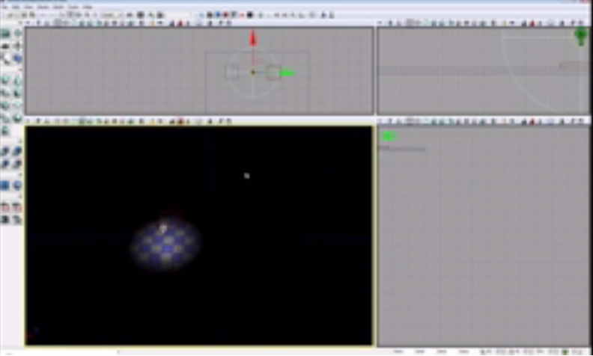Open the View menu
The image size is (593, 356).
click(28, 7)
